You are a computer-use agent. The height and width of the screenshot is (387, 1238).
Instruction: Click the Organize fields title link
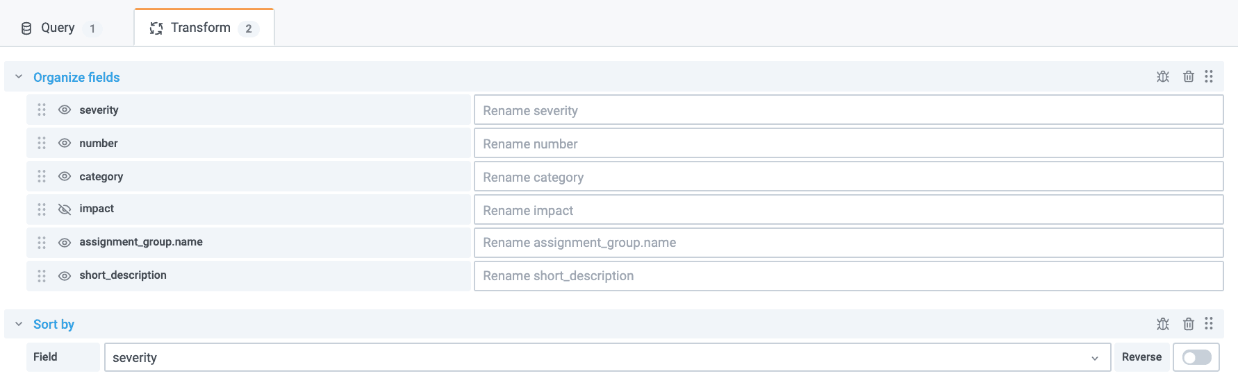coord(76,78)
